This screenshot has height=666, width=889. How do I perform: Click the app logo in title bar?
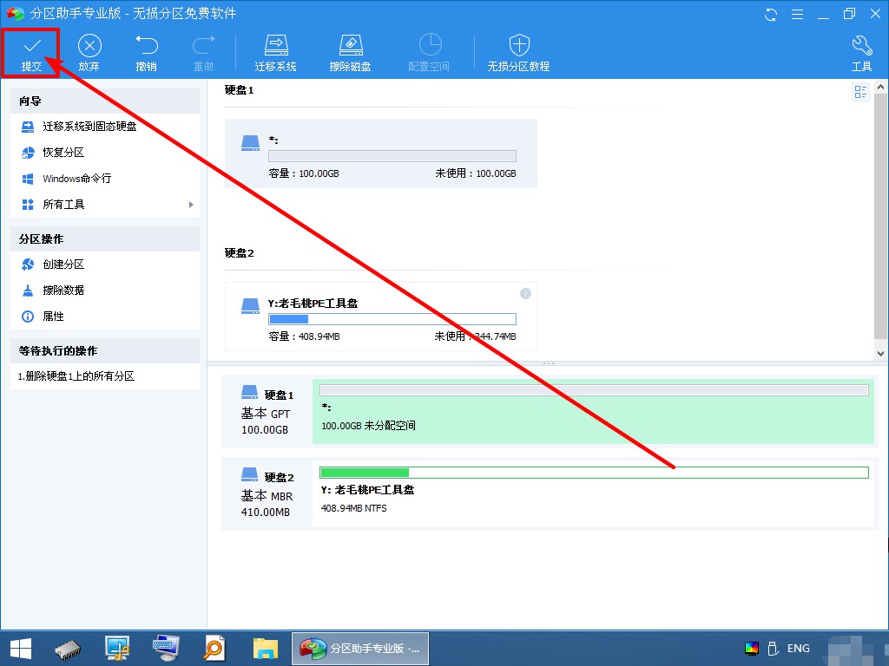(x=16, y=14)
